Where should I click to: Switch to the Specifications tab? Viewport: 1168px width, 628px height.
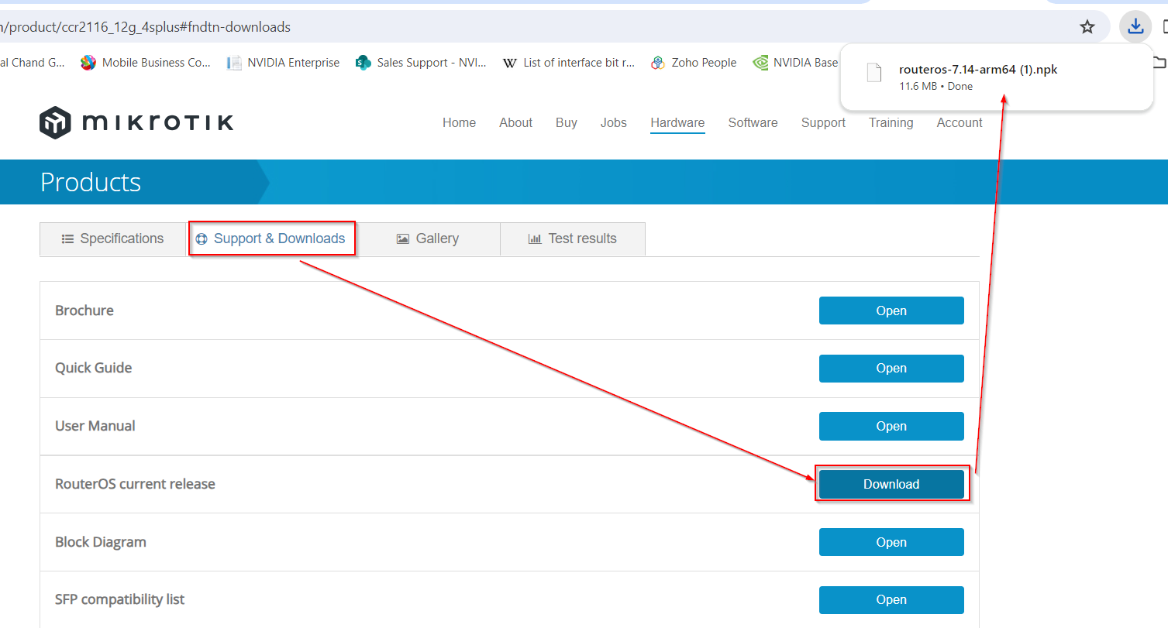pyautogui.click(x=113, y=239)
